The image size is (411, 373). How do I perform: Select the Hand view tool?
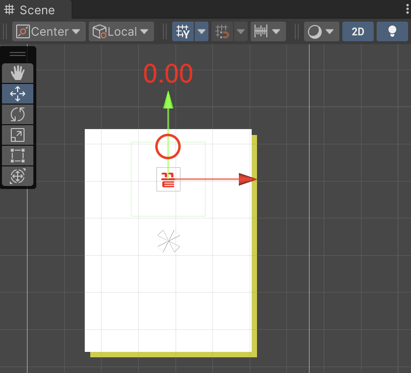pos(18,73)
